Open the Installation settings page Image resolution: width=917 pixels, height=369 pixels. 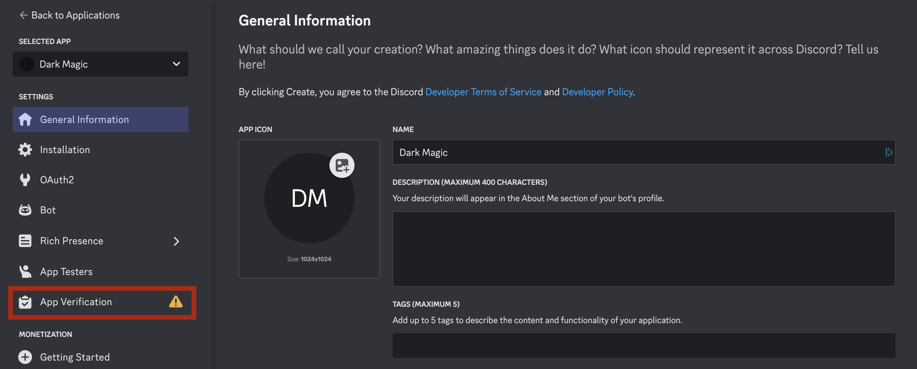pyautogui.click(x=100, y=150)
